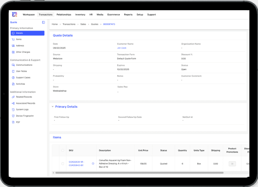Open Communications chat icon
This screenshot has height=187, width=258.
(13, 65)
